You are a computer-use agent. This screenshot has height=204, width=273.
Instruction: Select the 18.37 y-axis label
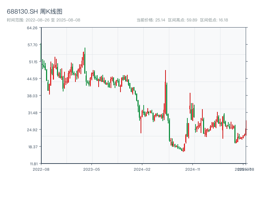pos(32,147)
